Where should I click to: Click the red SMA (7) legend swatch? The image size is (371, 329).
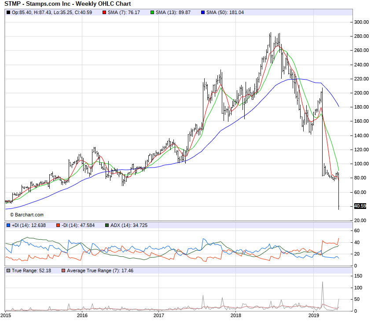pyautogui.click(x=104, y=12)
